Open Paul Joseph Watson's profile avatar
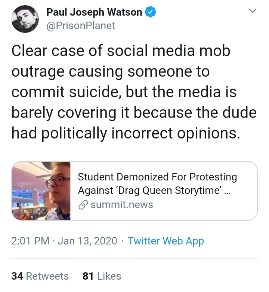Screen dimensions: 269x292 tap(25, 19)
